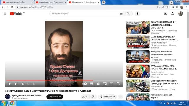Open the tab search dropdown
This screenshot has width=189, height=106.
pos(171,2)
